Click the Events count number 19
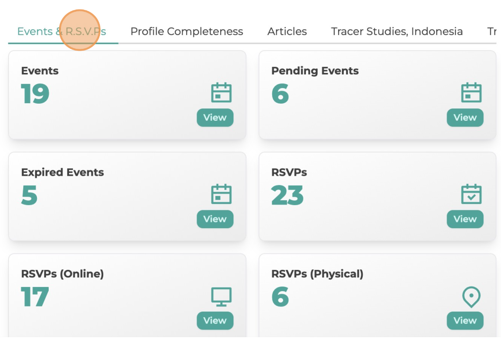The width and height of the screenshot is (501, 340). [x=35, y=94]
